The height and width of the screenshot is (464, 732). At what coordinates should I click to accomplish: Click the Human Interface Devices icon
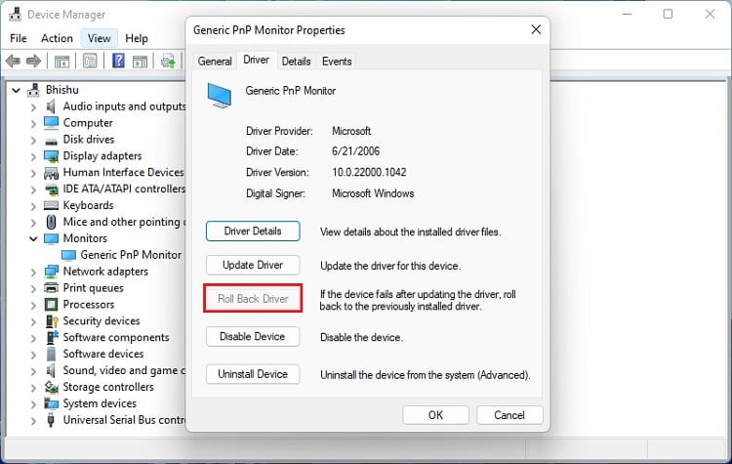51,173
